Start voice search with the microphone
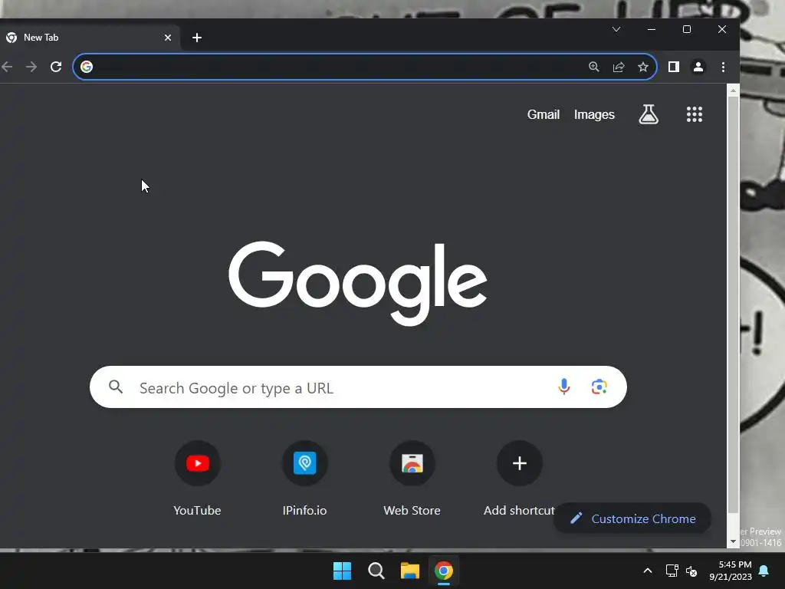 [563, 387]
